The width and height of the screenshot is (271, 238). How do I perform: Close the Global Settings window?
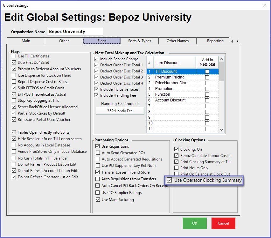(x=265, y=5)
